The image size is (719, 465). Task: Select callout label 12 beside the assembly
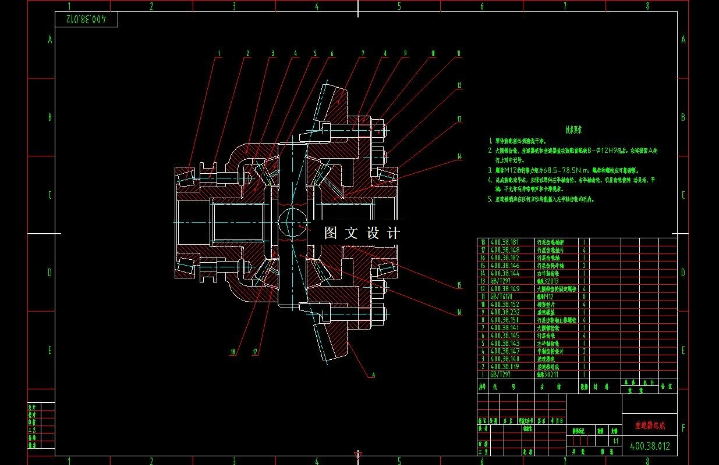tap(459, 85)
